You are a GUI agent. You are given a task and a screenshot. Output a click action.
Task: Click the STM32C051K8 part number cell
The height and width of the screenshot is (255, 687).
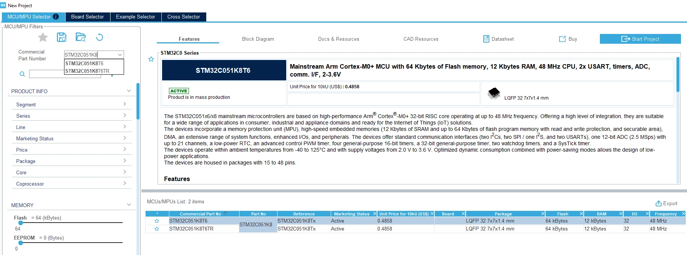(x=258, y=225)
